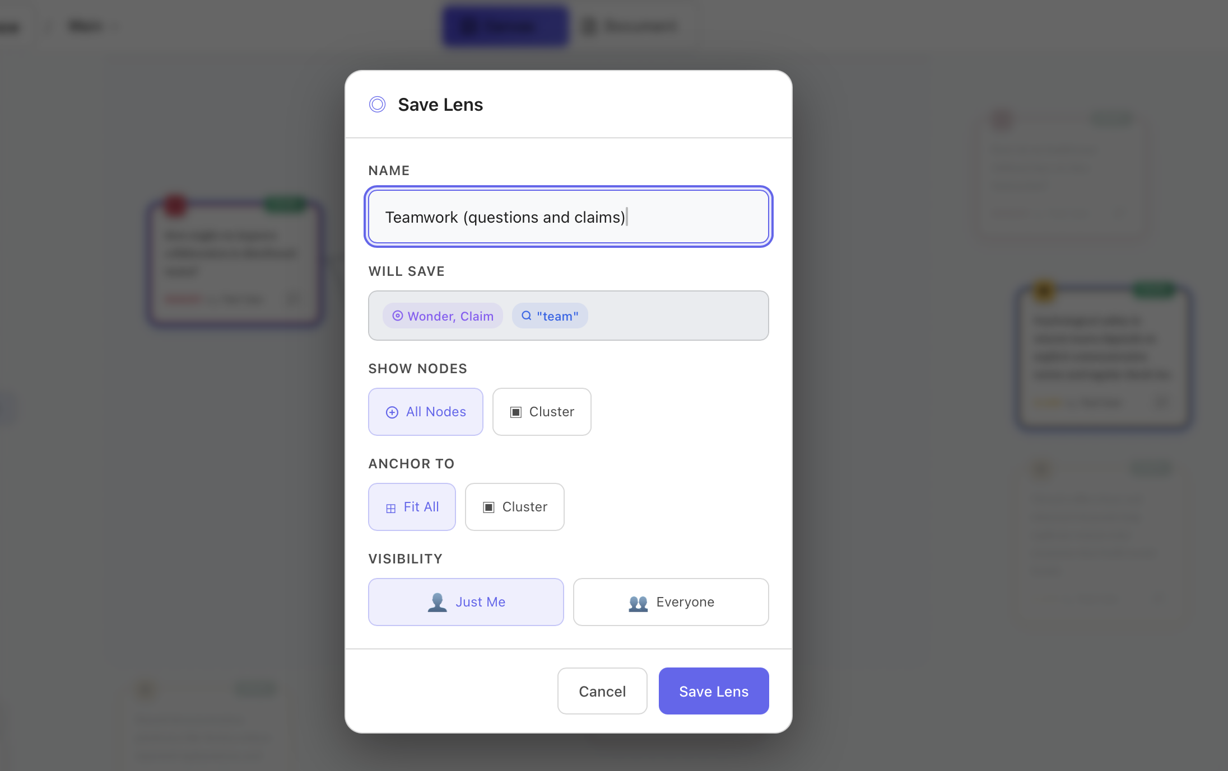
Task: Switch to the blurred Document tab at top
Action: pos(630,26)
